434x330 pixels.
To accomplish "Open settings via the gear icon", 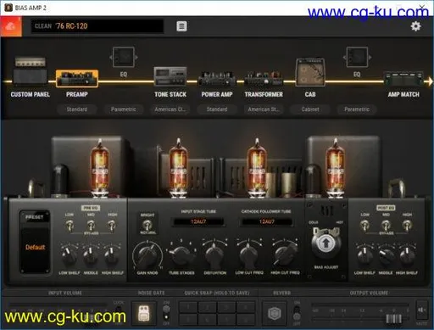I will [x=415, y=26].
